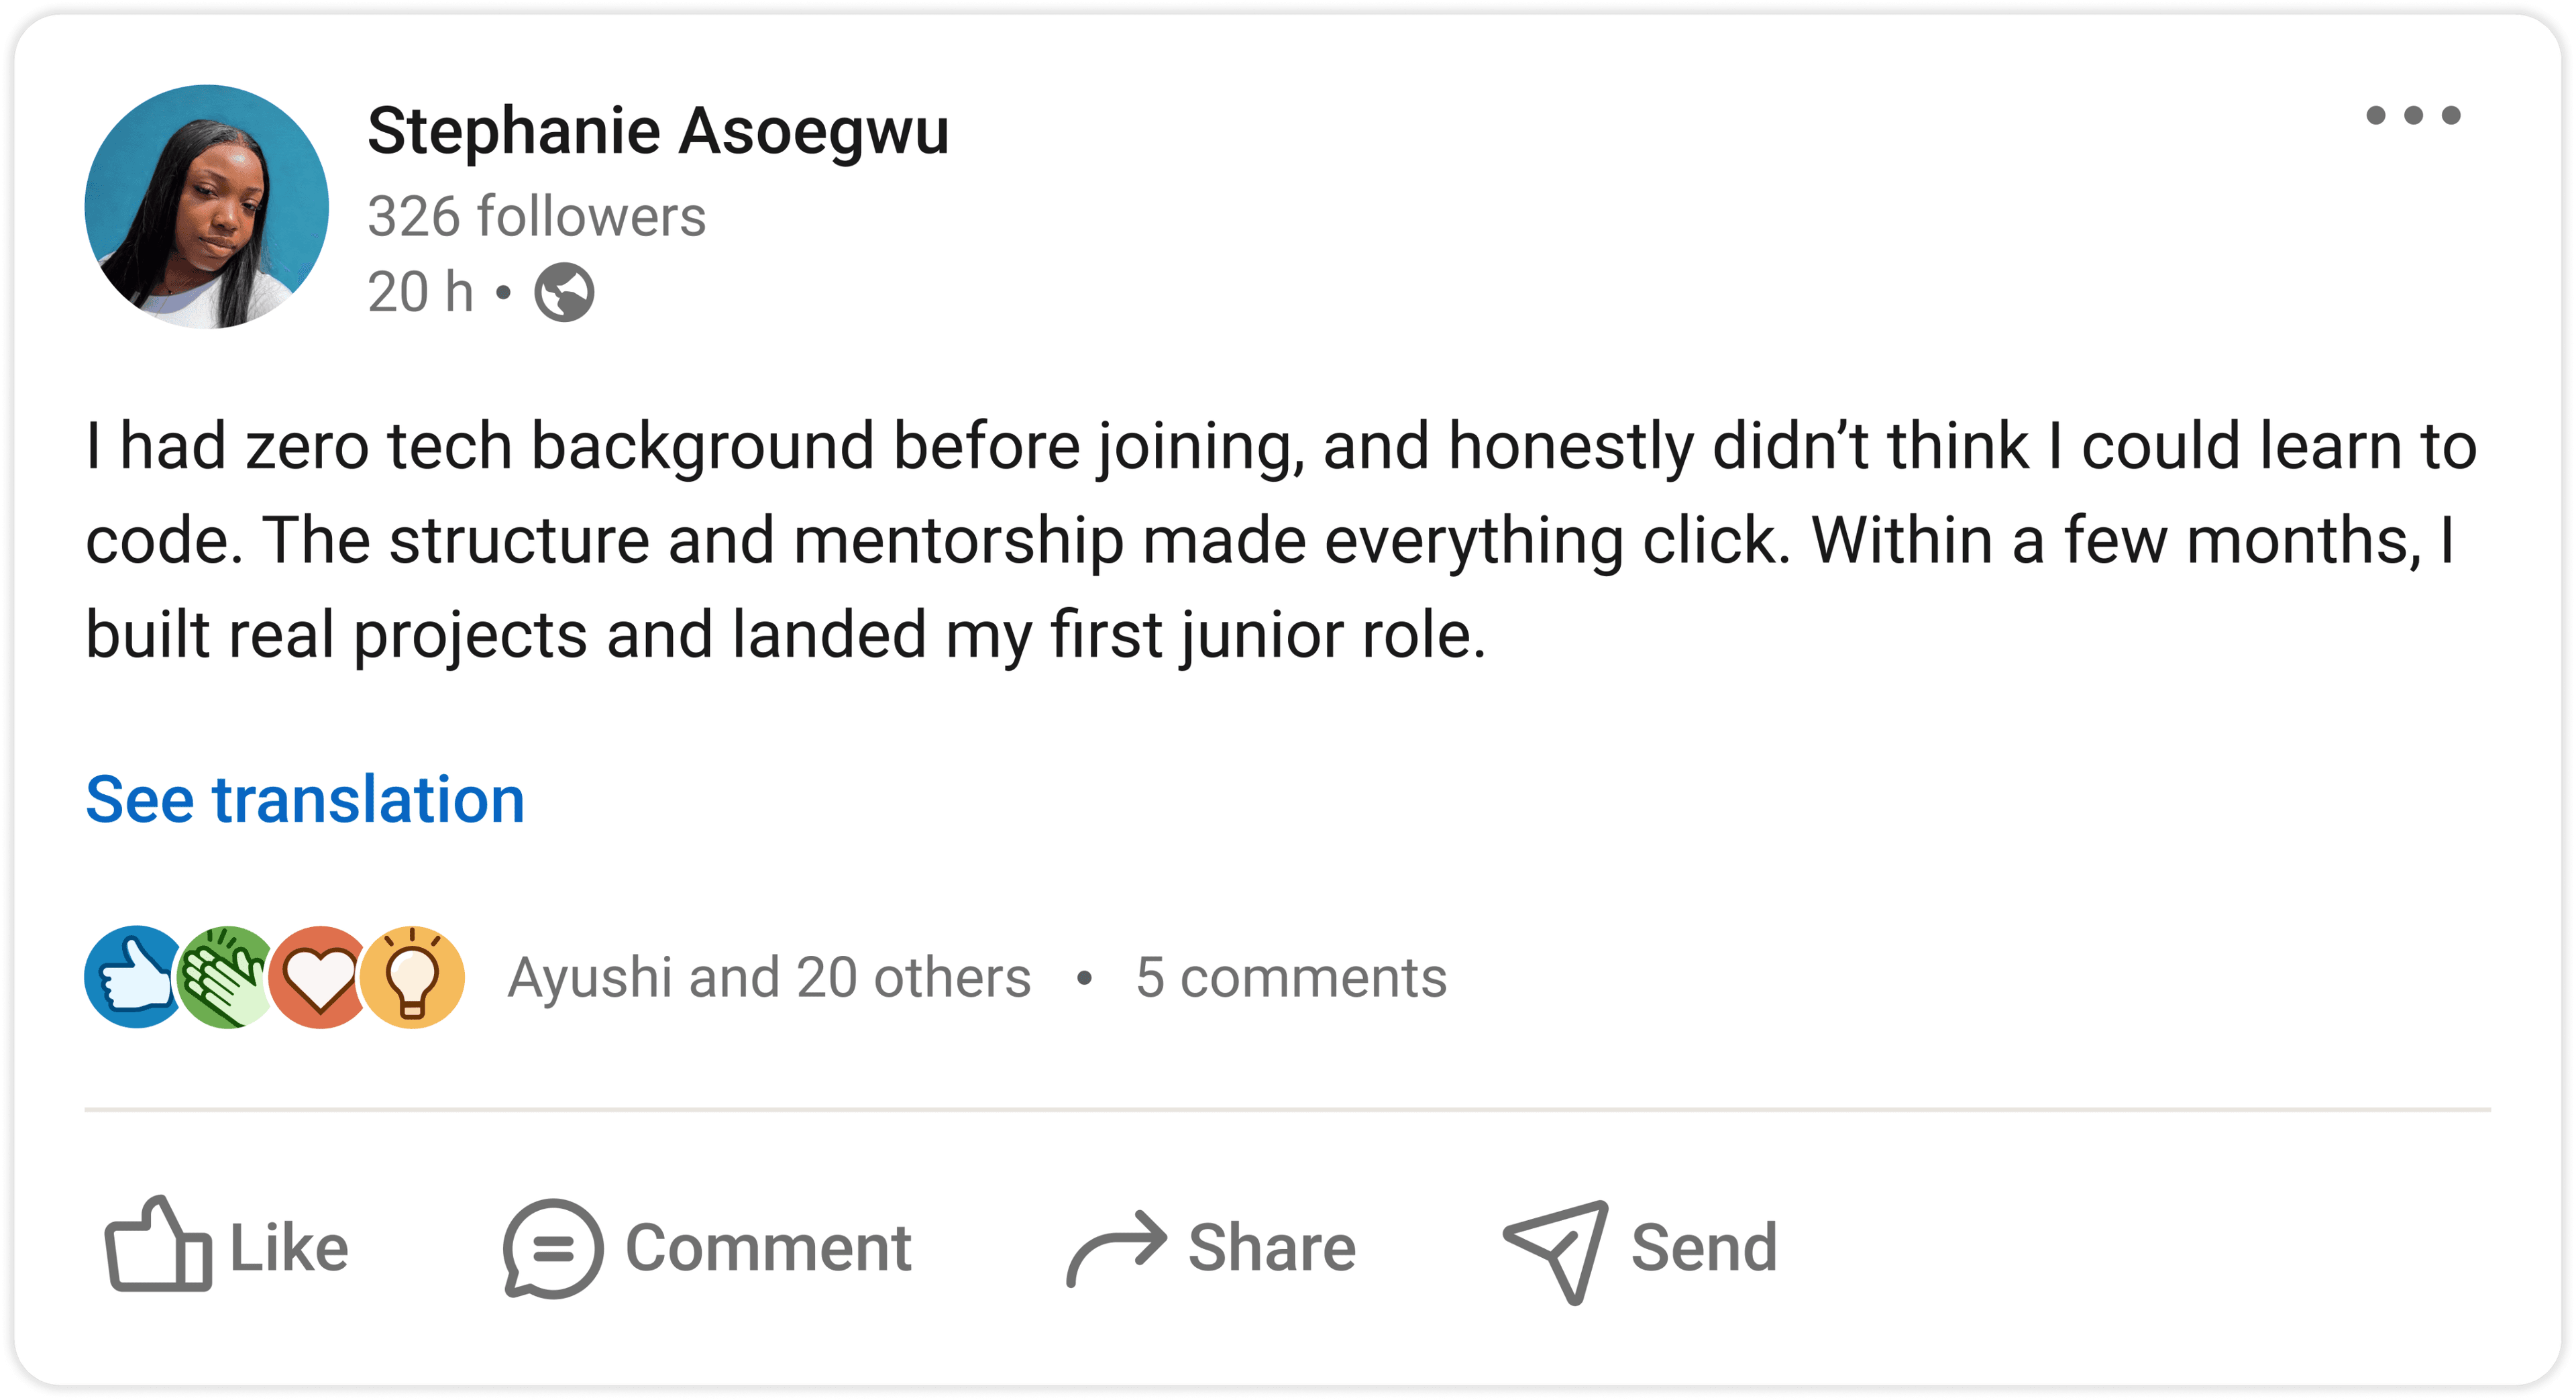Click the yellow lightbulb reaction icon

(413, 977)
